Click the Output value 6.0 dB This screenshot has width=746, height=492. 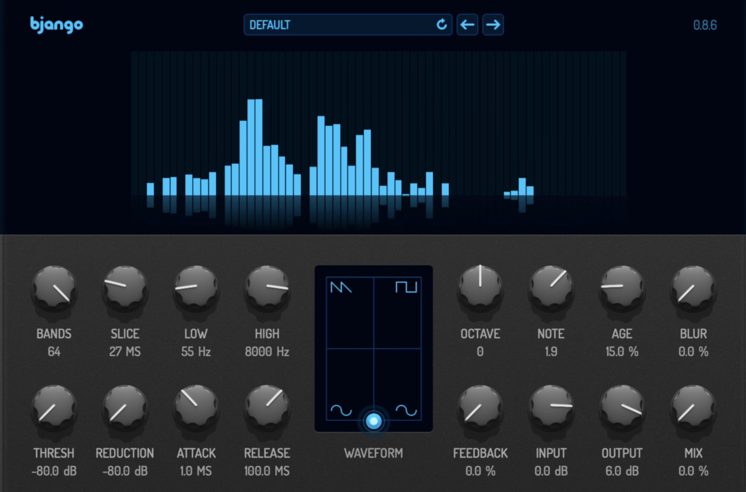click(x=622, y=471)
